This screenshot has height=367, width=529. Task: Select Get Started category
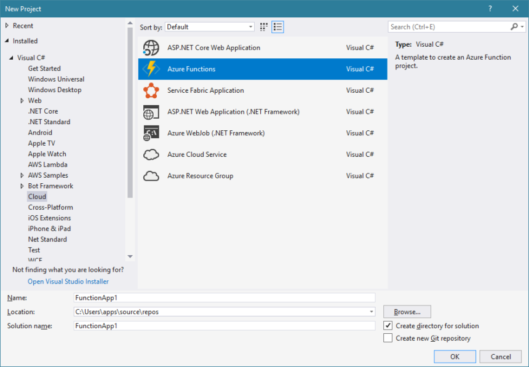(44, 68)
